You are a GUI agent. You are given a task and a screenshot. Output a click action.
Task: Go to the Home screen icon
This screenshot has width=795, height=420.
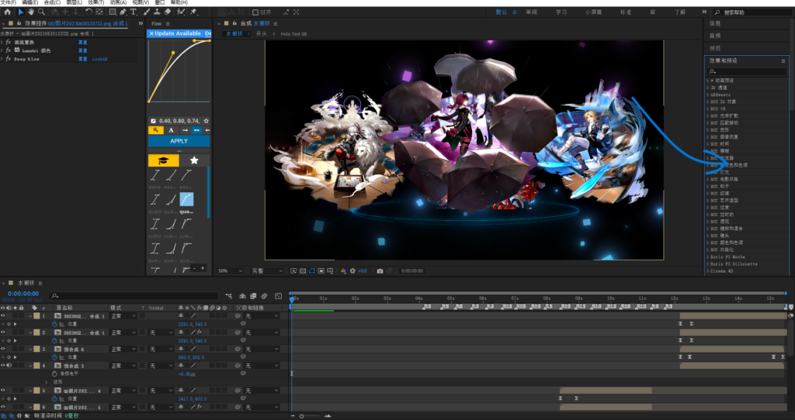pyautogui.click(x=7, y=12)
